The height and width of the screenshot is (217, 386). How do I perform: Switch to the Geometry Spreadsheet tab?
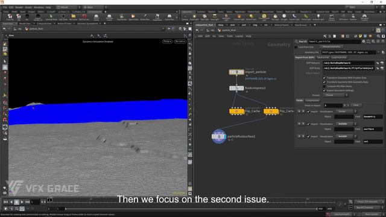point(87,24)
